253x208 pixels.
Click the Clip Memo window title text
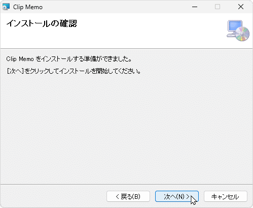point(28,7)
